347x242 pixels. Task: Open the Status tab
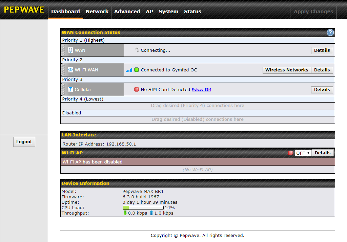192,12
